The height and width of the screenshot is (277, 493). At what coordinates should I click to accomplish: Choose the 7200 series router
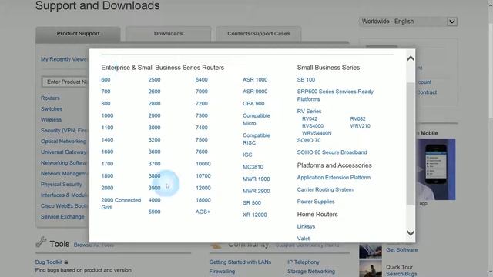pos(202,104)
